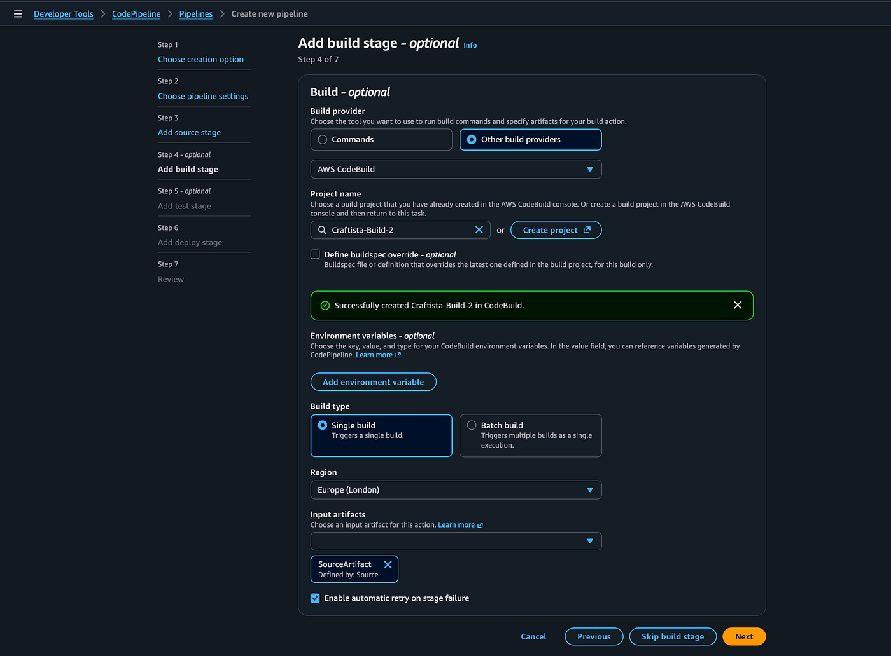Click external link icon on Create project
891x656 pixels.
(x=587, y=230)
